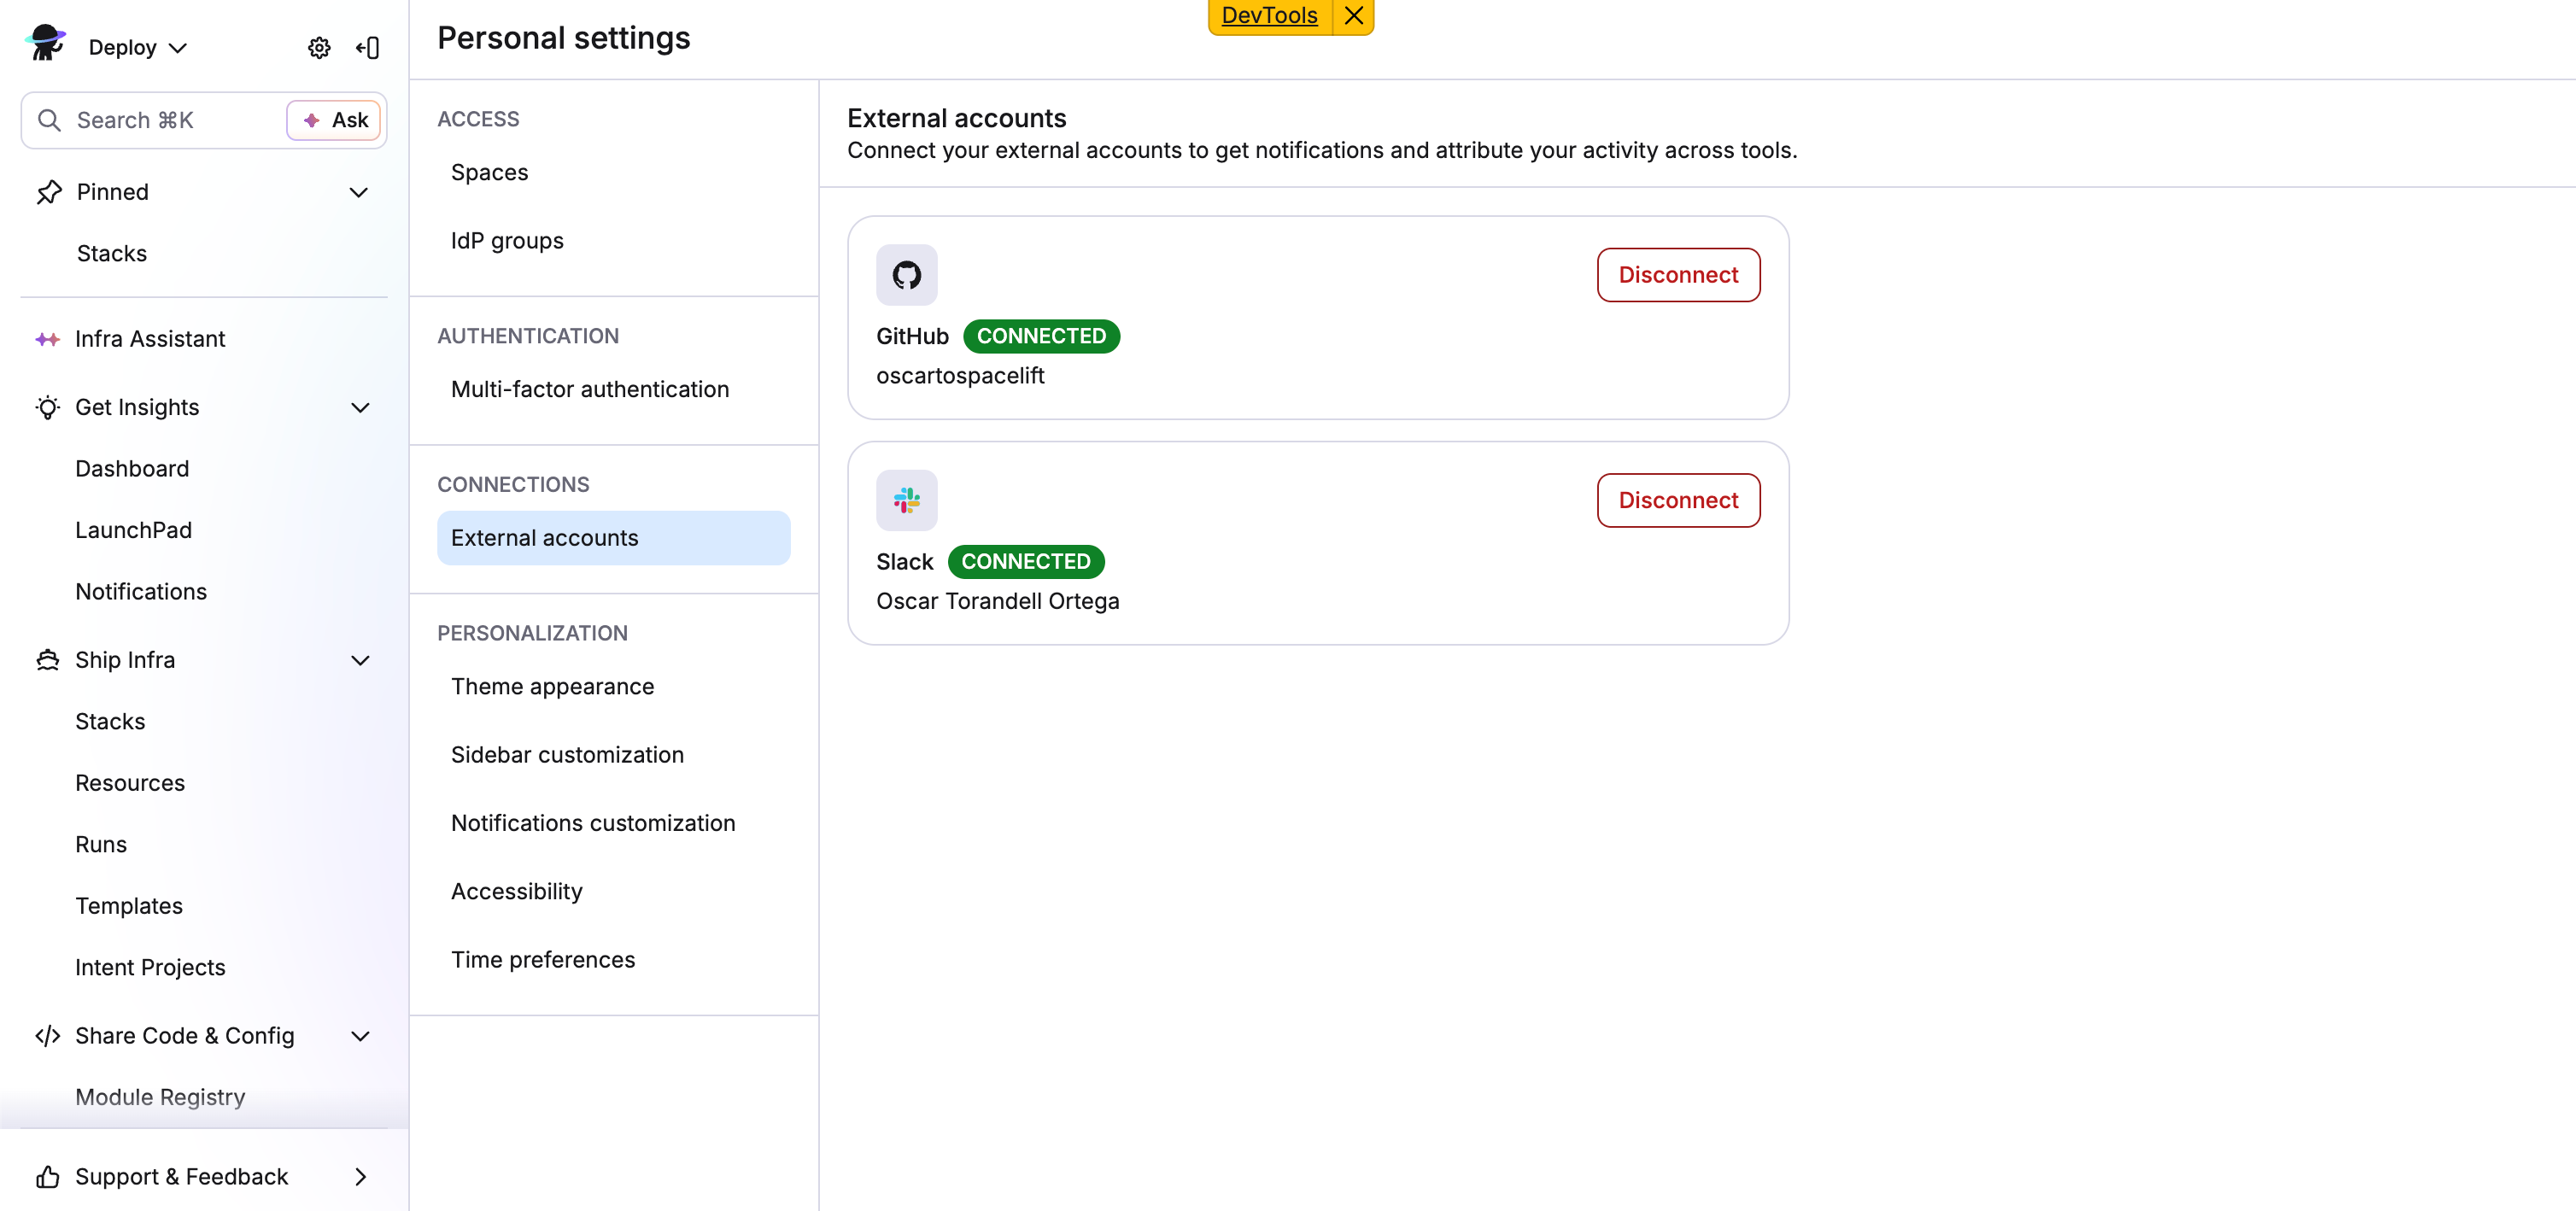Open the DevTools link

[1269, 15]
